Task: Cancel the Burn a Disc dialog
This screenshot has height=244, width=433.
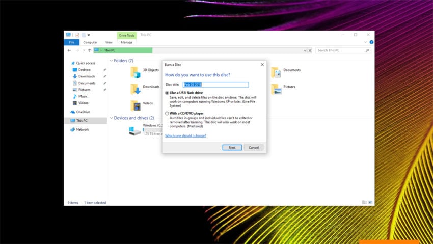Action: 254,147
